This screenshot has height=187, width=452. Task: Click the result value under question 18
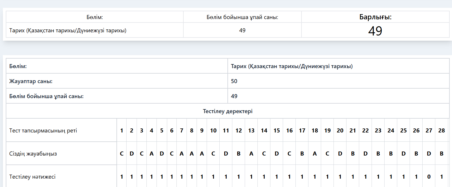click(x=314, y=177)
